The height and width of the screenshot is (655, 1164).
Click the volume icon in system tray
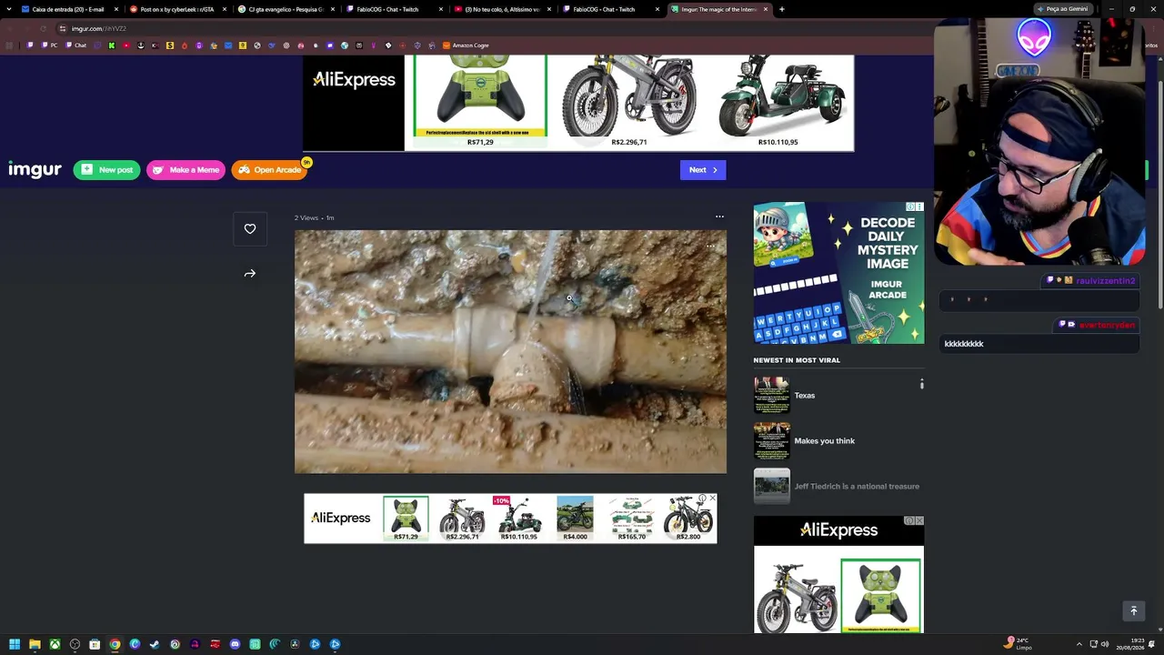[1105, 644]
